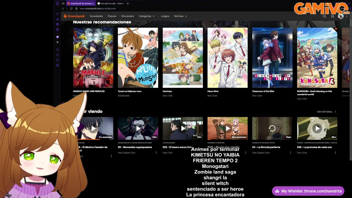Click the Crunchyroll logo
The width and height of the screenshot is (352, 198).
[74, 16]
